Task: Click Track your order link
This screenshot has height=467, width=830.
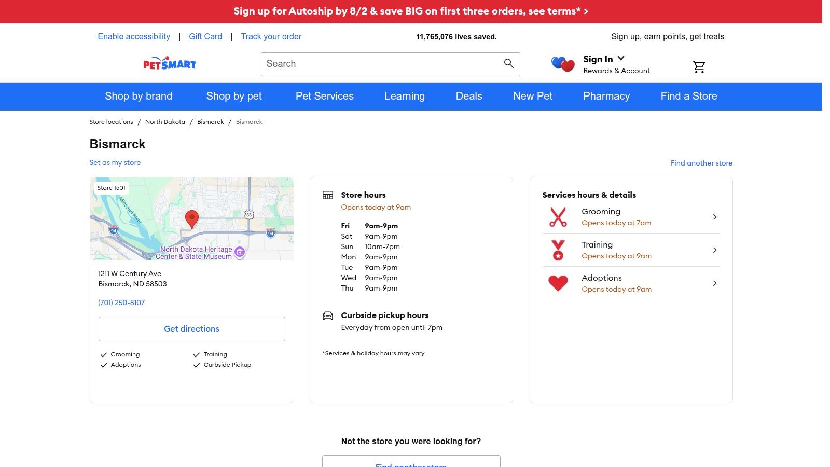Action: [271, 36]
